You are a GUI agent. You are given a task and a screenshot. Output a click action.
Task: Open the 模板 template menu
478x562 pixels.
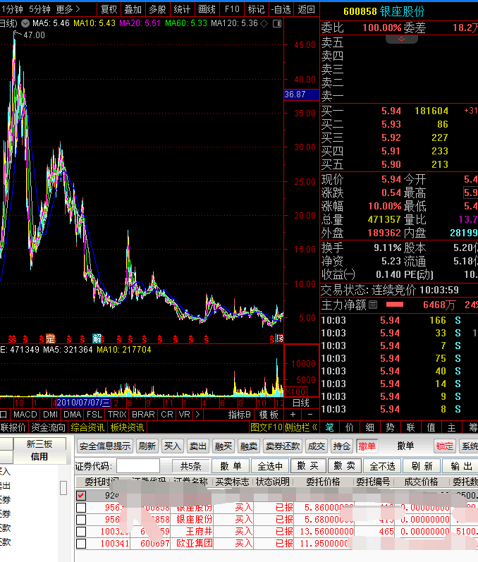[x=269, y=415]
